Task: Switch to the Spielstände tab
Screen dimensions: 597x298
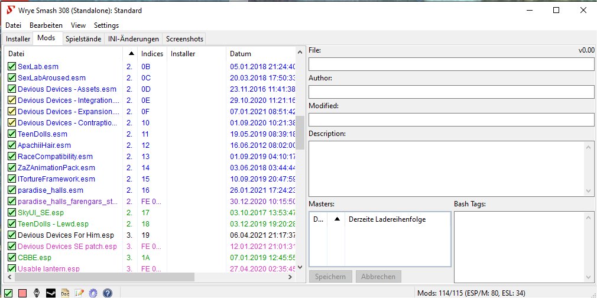Action: click(x=83, y=39)
